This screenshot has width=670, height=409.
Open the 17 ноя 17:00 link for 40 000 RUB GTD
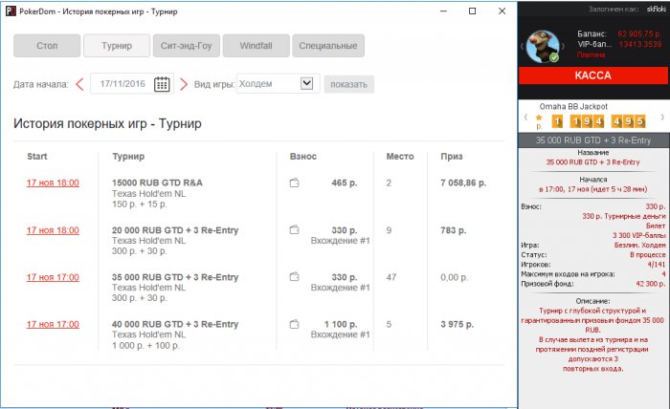click(x=53, y=325)
